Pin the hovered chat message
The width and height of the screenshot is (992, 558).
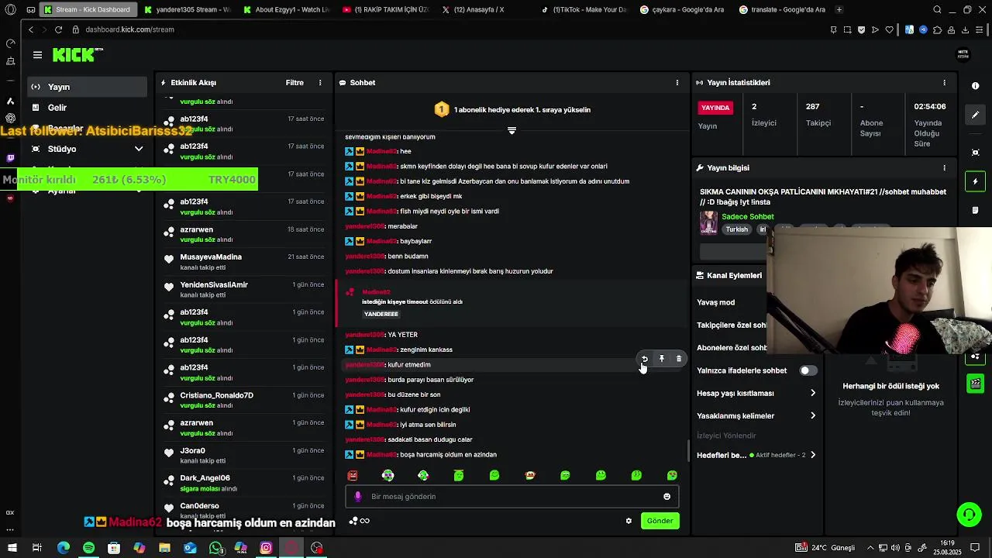(662, 359)
